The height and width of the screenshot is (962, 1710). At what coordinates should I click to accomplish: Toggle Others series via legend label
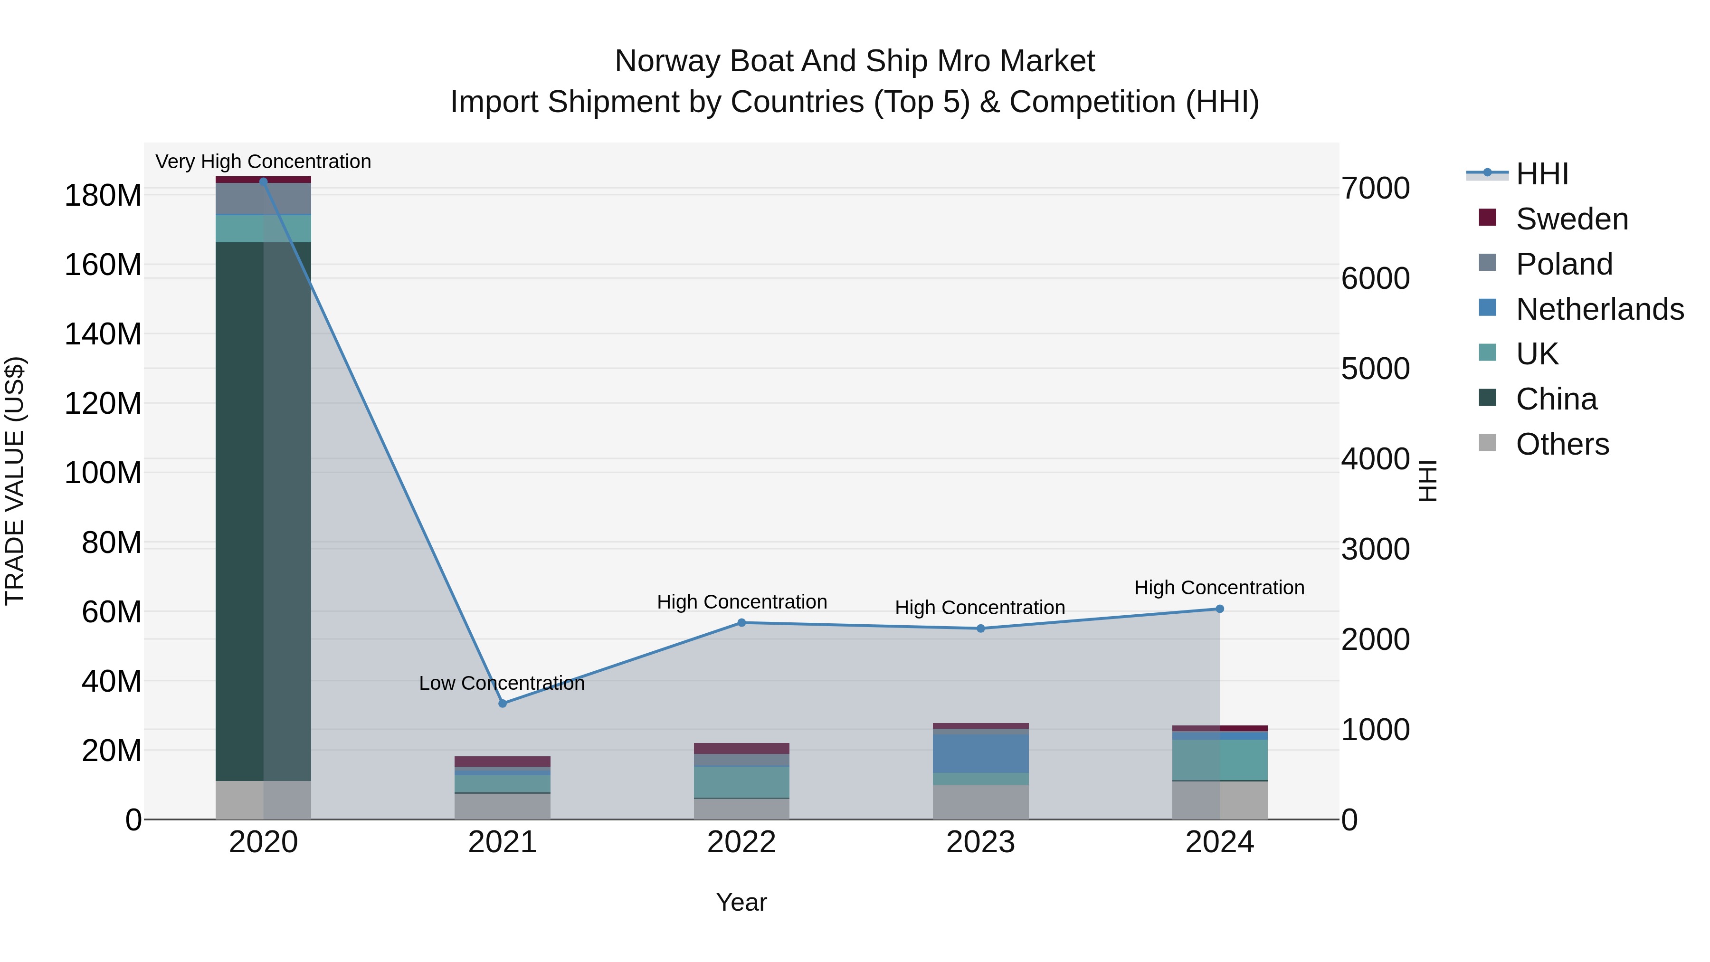(x=1563, y=444)
